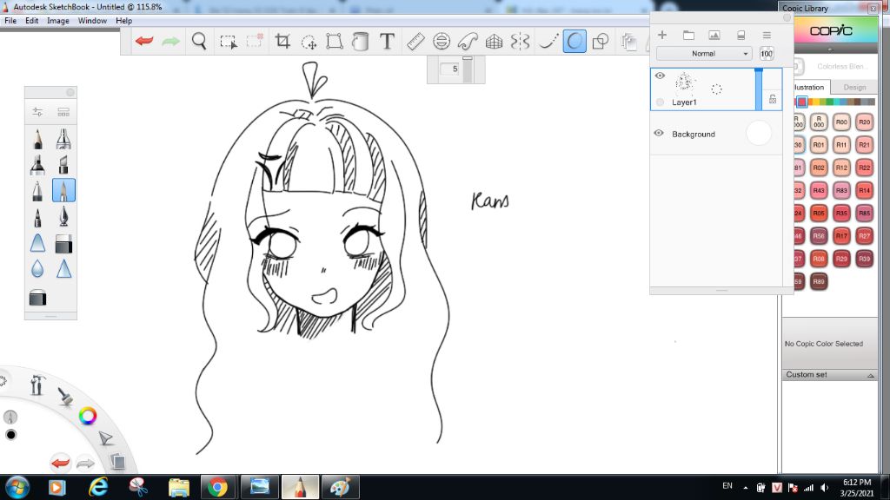The height and width of the screenshot is (500, 890).
Task: Click the red Undo arrow in top toolbar
Action: (144, 41)
